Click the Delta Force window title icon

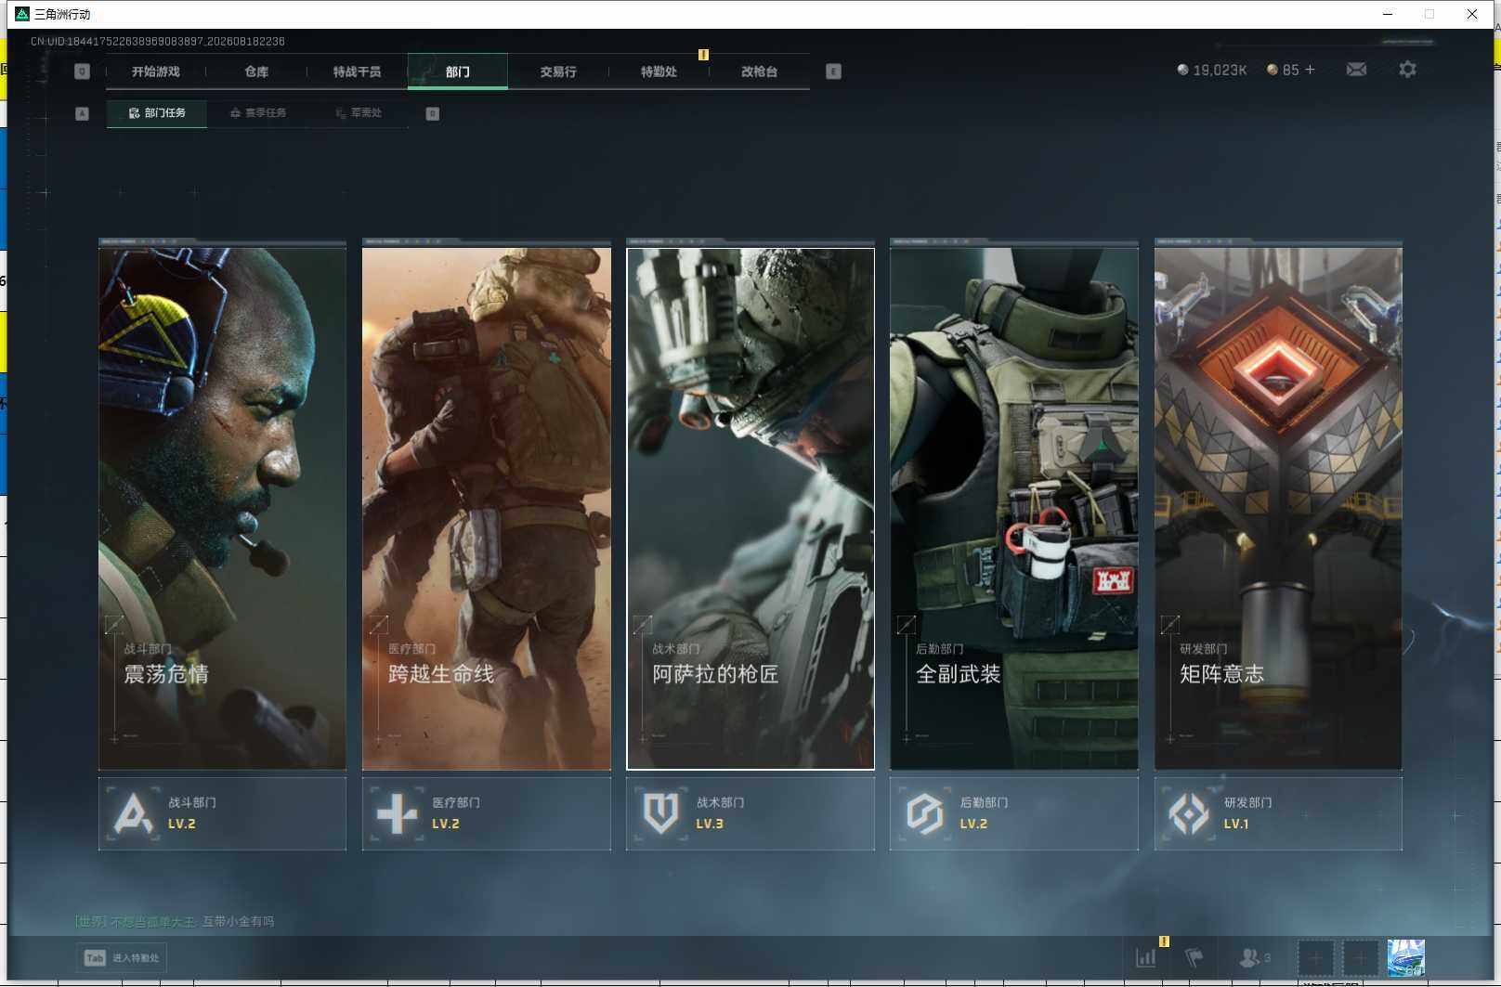point(22,14)
